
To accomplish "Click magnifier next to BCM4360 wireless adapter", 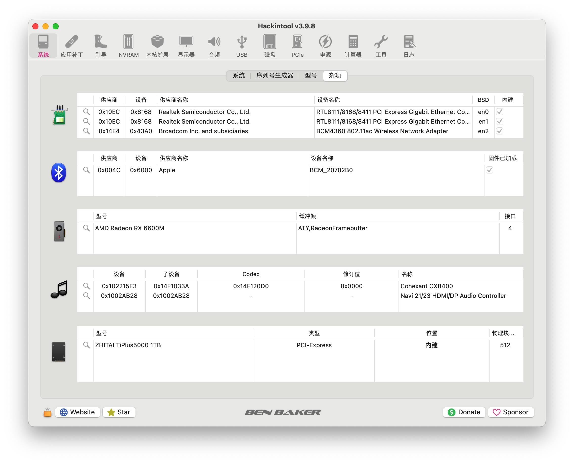I will (x=86, y=131).
